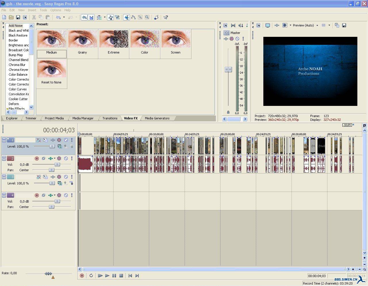Screen dimensions: 368x286
Task: Switch to the Media Generators tab
Action: [157, 118]
